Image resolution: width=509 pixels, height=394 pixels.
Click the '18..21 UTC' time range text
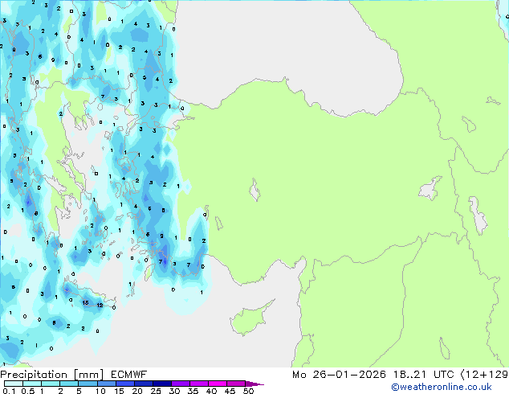click(x=423, y=375)
